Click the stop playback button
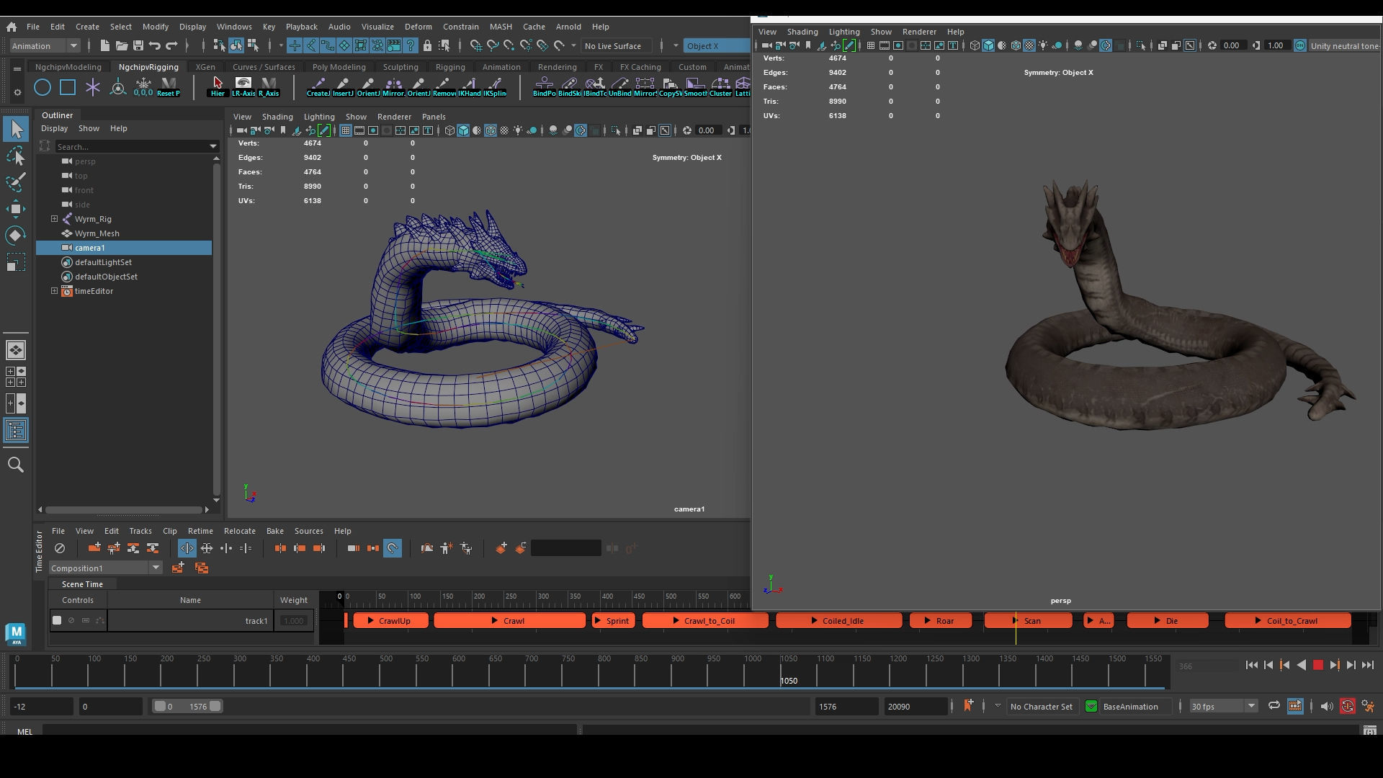The width and height of the screenshot is (1383, 778). click(x=1317, y=666)
